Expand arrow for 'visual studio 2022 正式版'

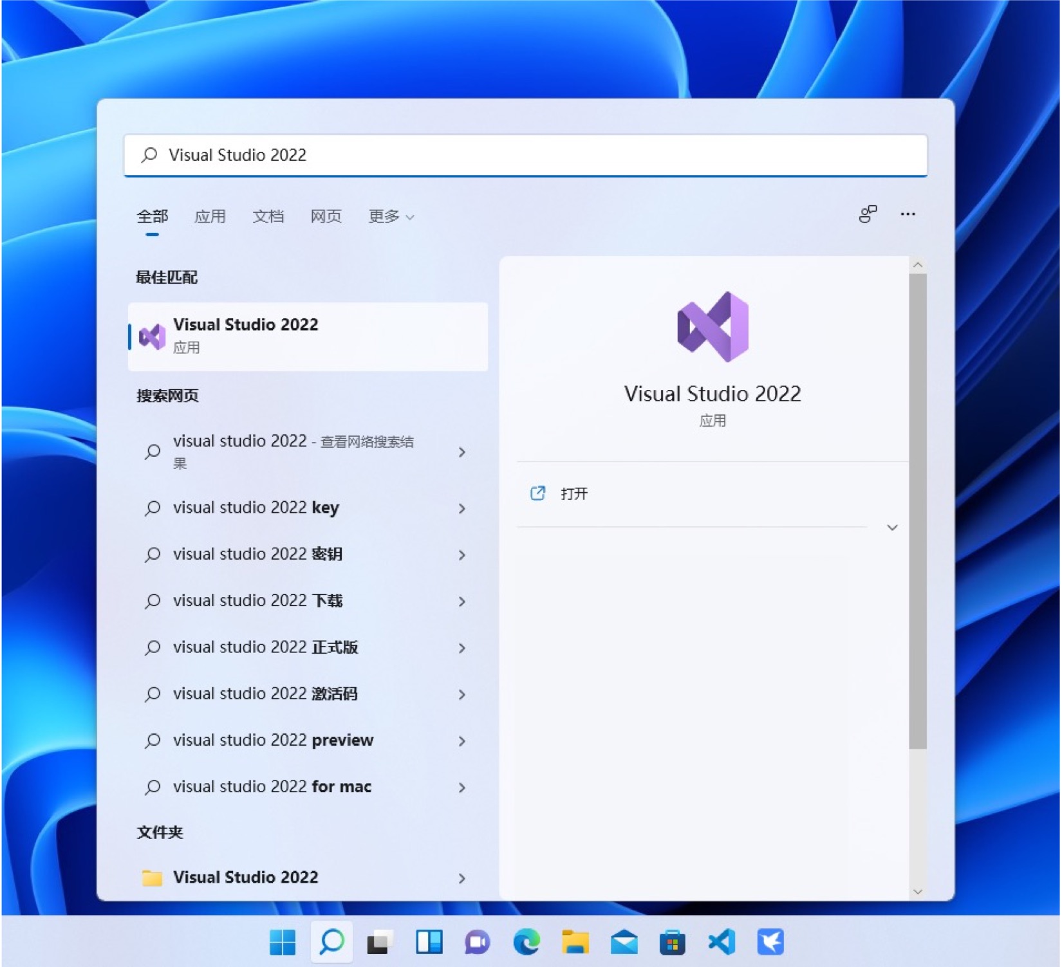pyautogui.click(x=462, y=648)
